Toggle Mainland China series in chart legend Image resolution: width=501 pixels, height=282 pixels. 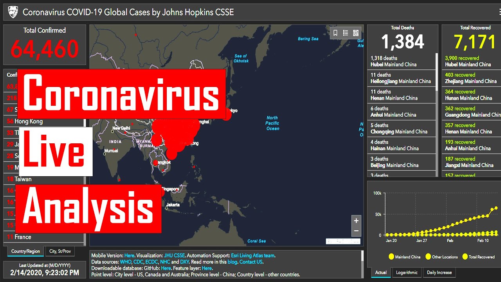click(x=404, y=257)
